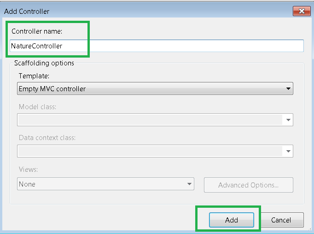
Task: Click the Views dropdown arrow
Action: coord(189,184)
